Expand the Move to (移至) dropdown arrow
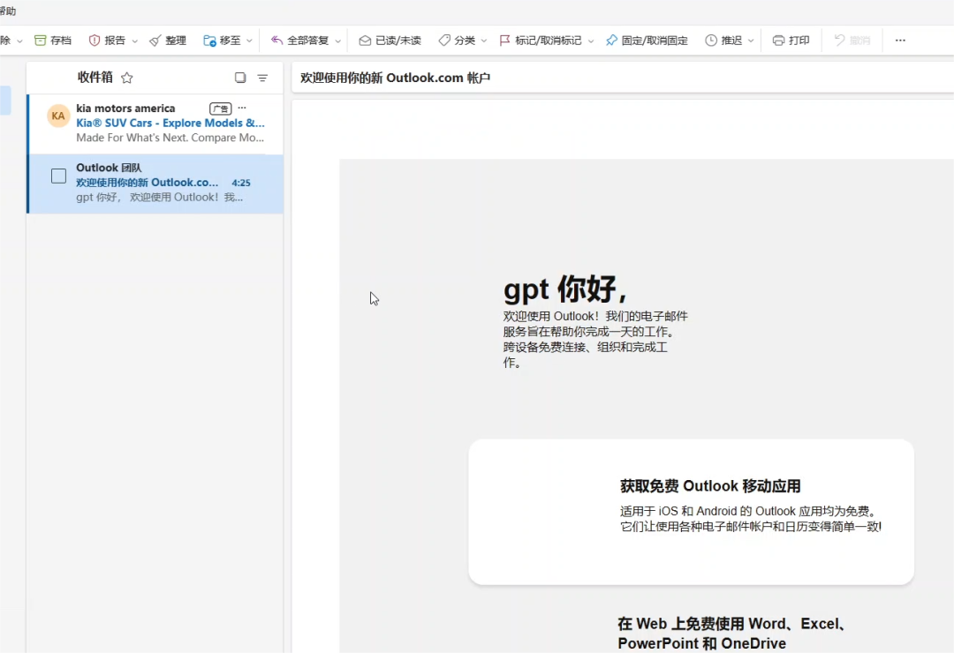Viewport: 954px width, 653px height. click(249, 41)
